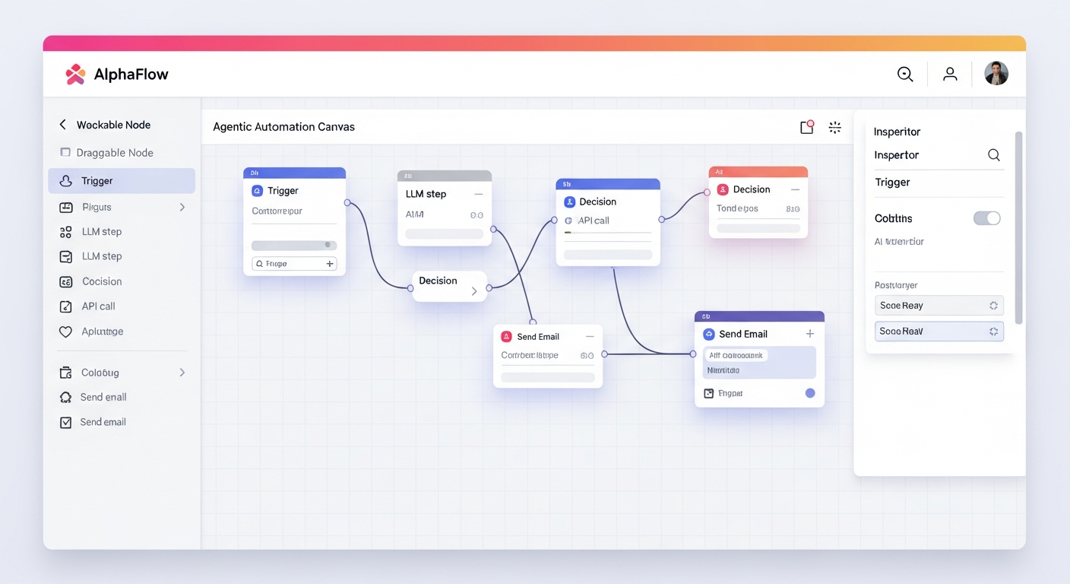Click the Pirguts icon in sidebar

click(x=66, y=207)
